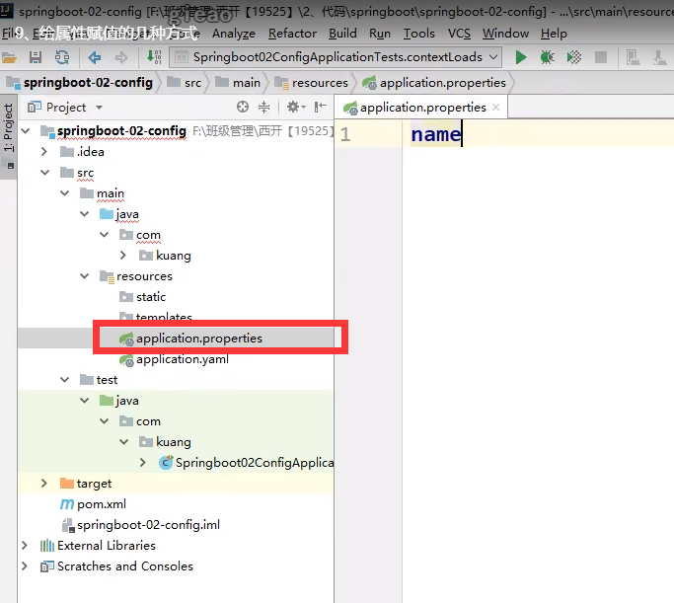Run the test with green play icon
Screen dimensions: 674x603
520,57
